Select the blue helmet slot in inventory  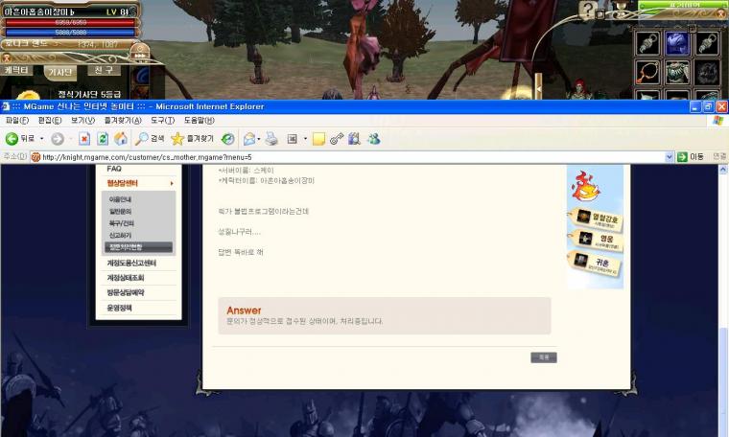click(x=677, y=44)
